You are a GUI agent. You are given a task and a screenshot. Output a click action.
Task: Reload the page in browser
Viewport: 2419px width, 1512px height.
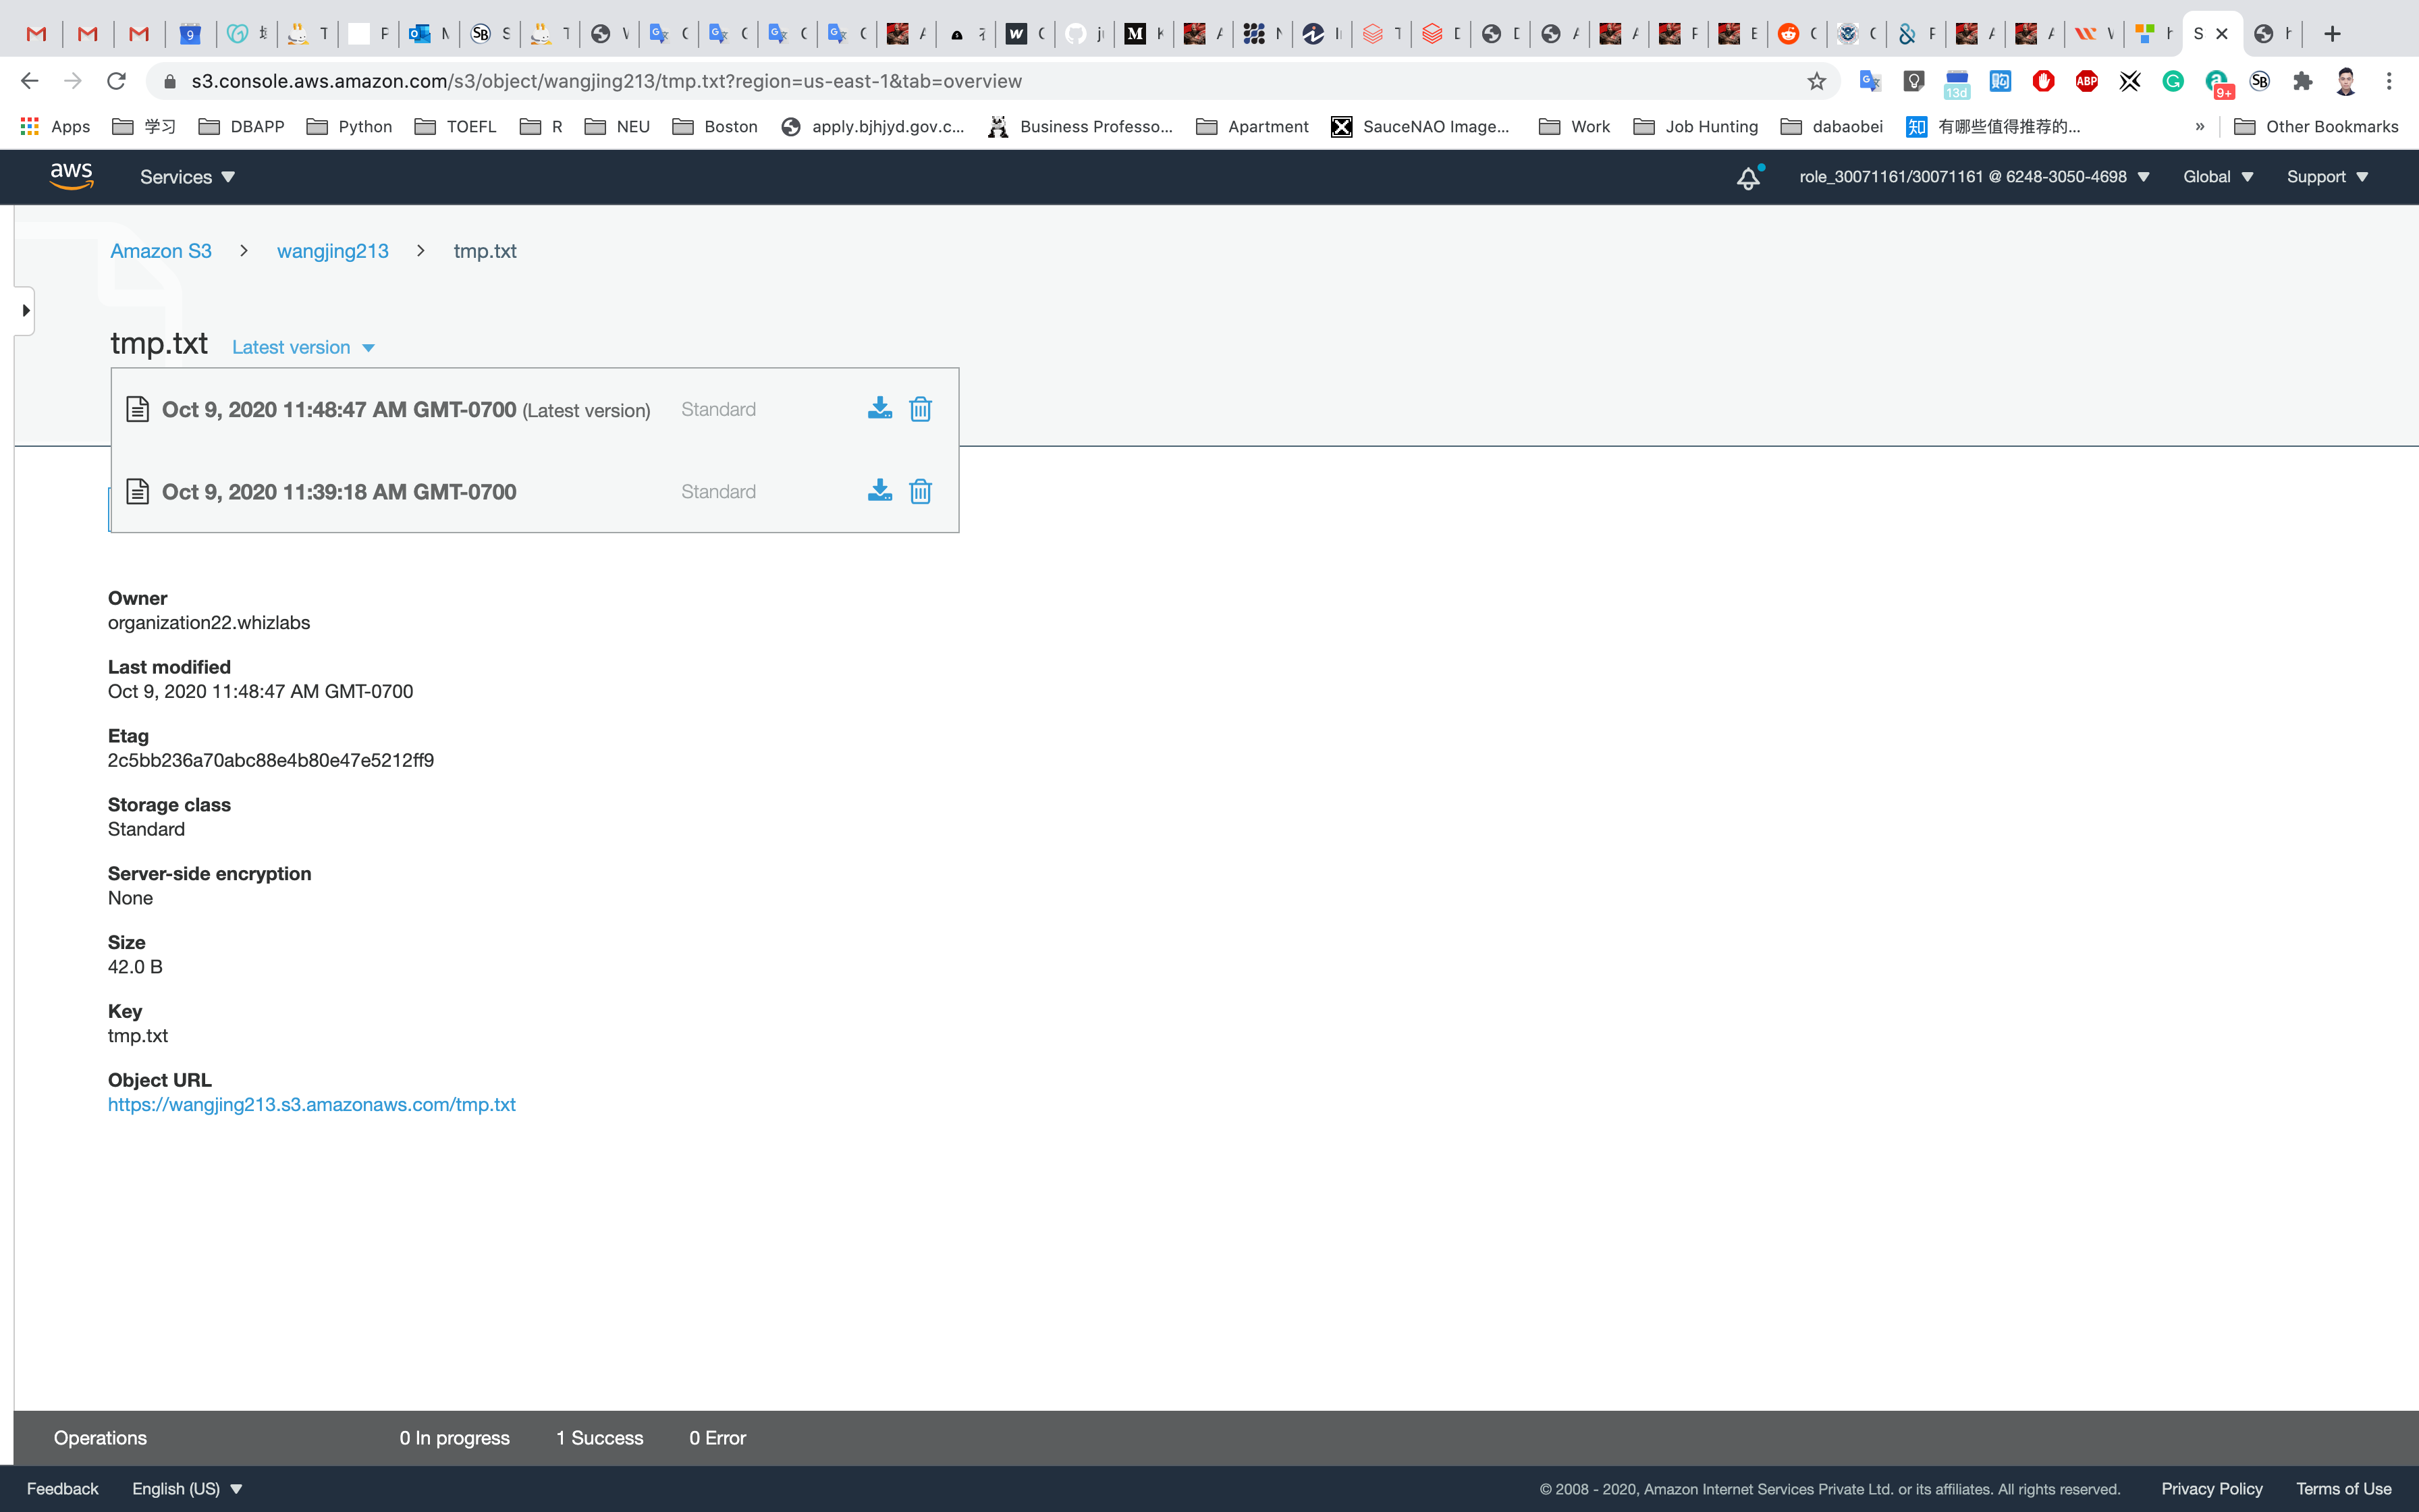point(116,81)
